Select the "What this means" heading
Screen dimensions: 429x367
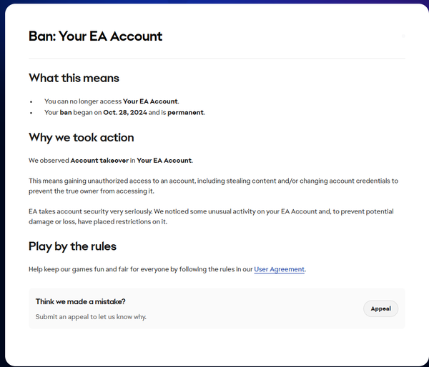pos(74,78)
